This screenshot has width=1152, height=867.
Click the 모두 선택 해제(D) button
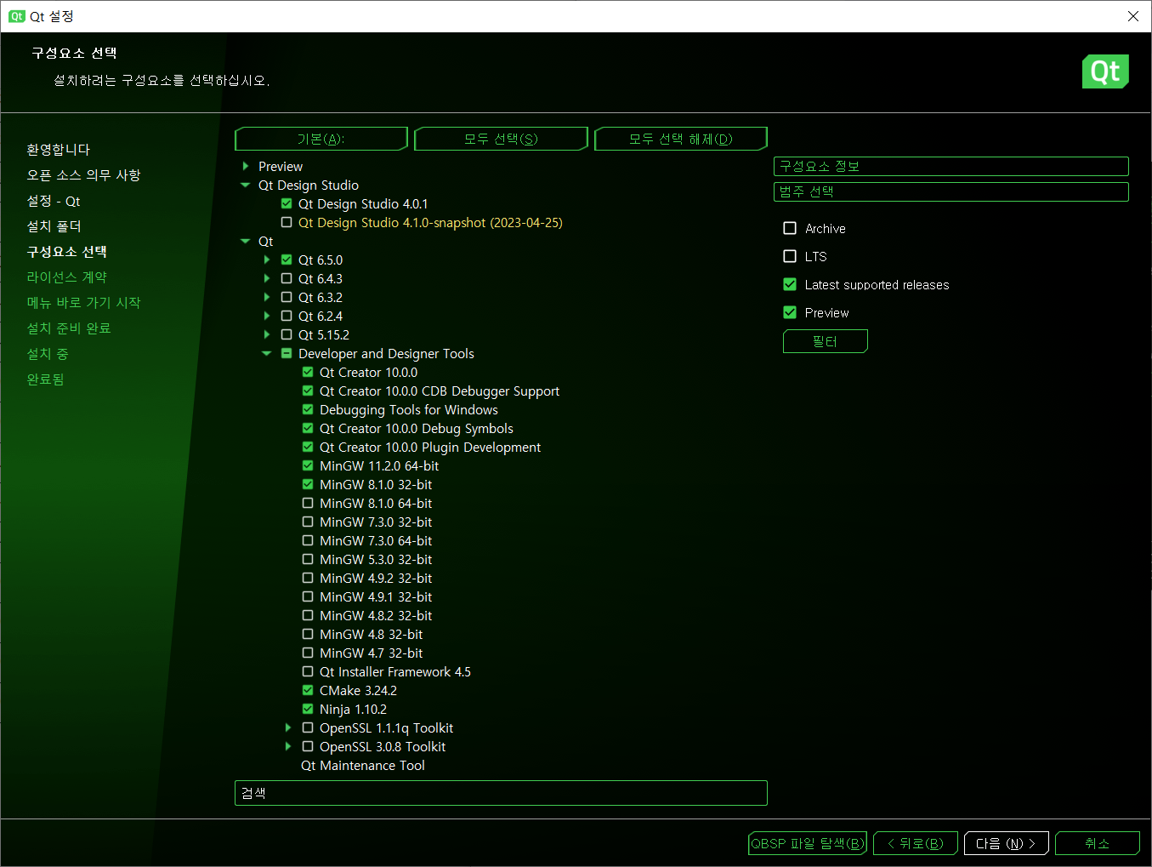tap(681, 139)
